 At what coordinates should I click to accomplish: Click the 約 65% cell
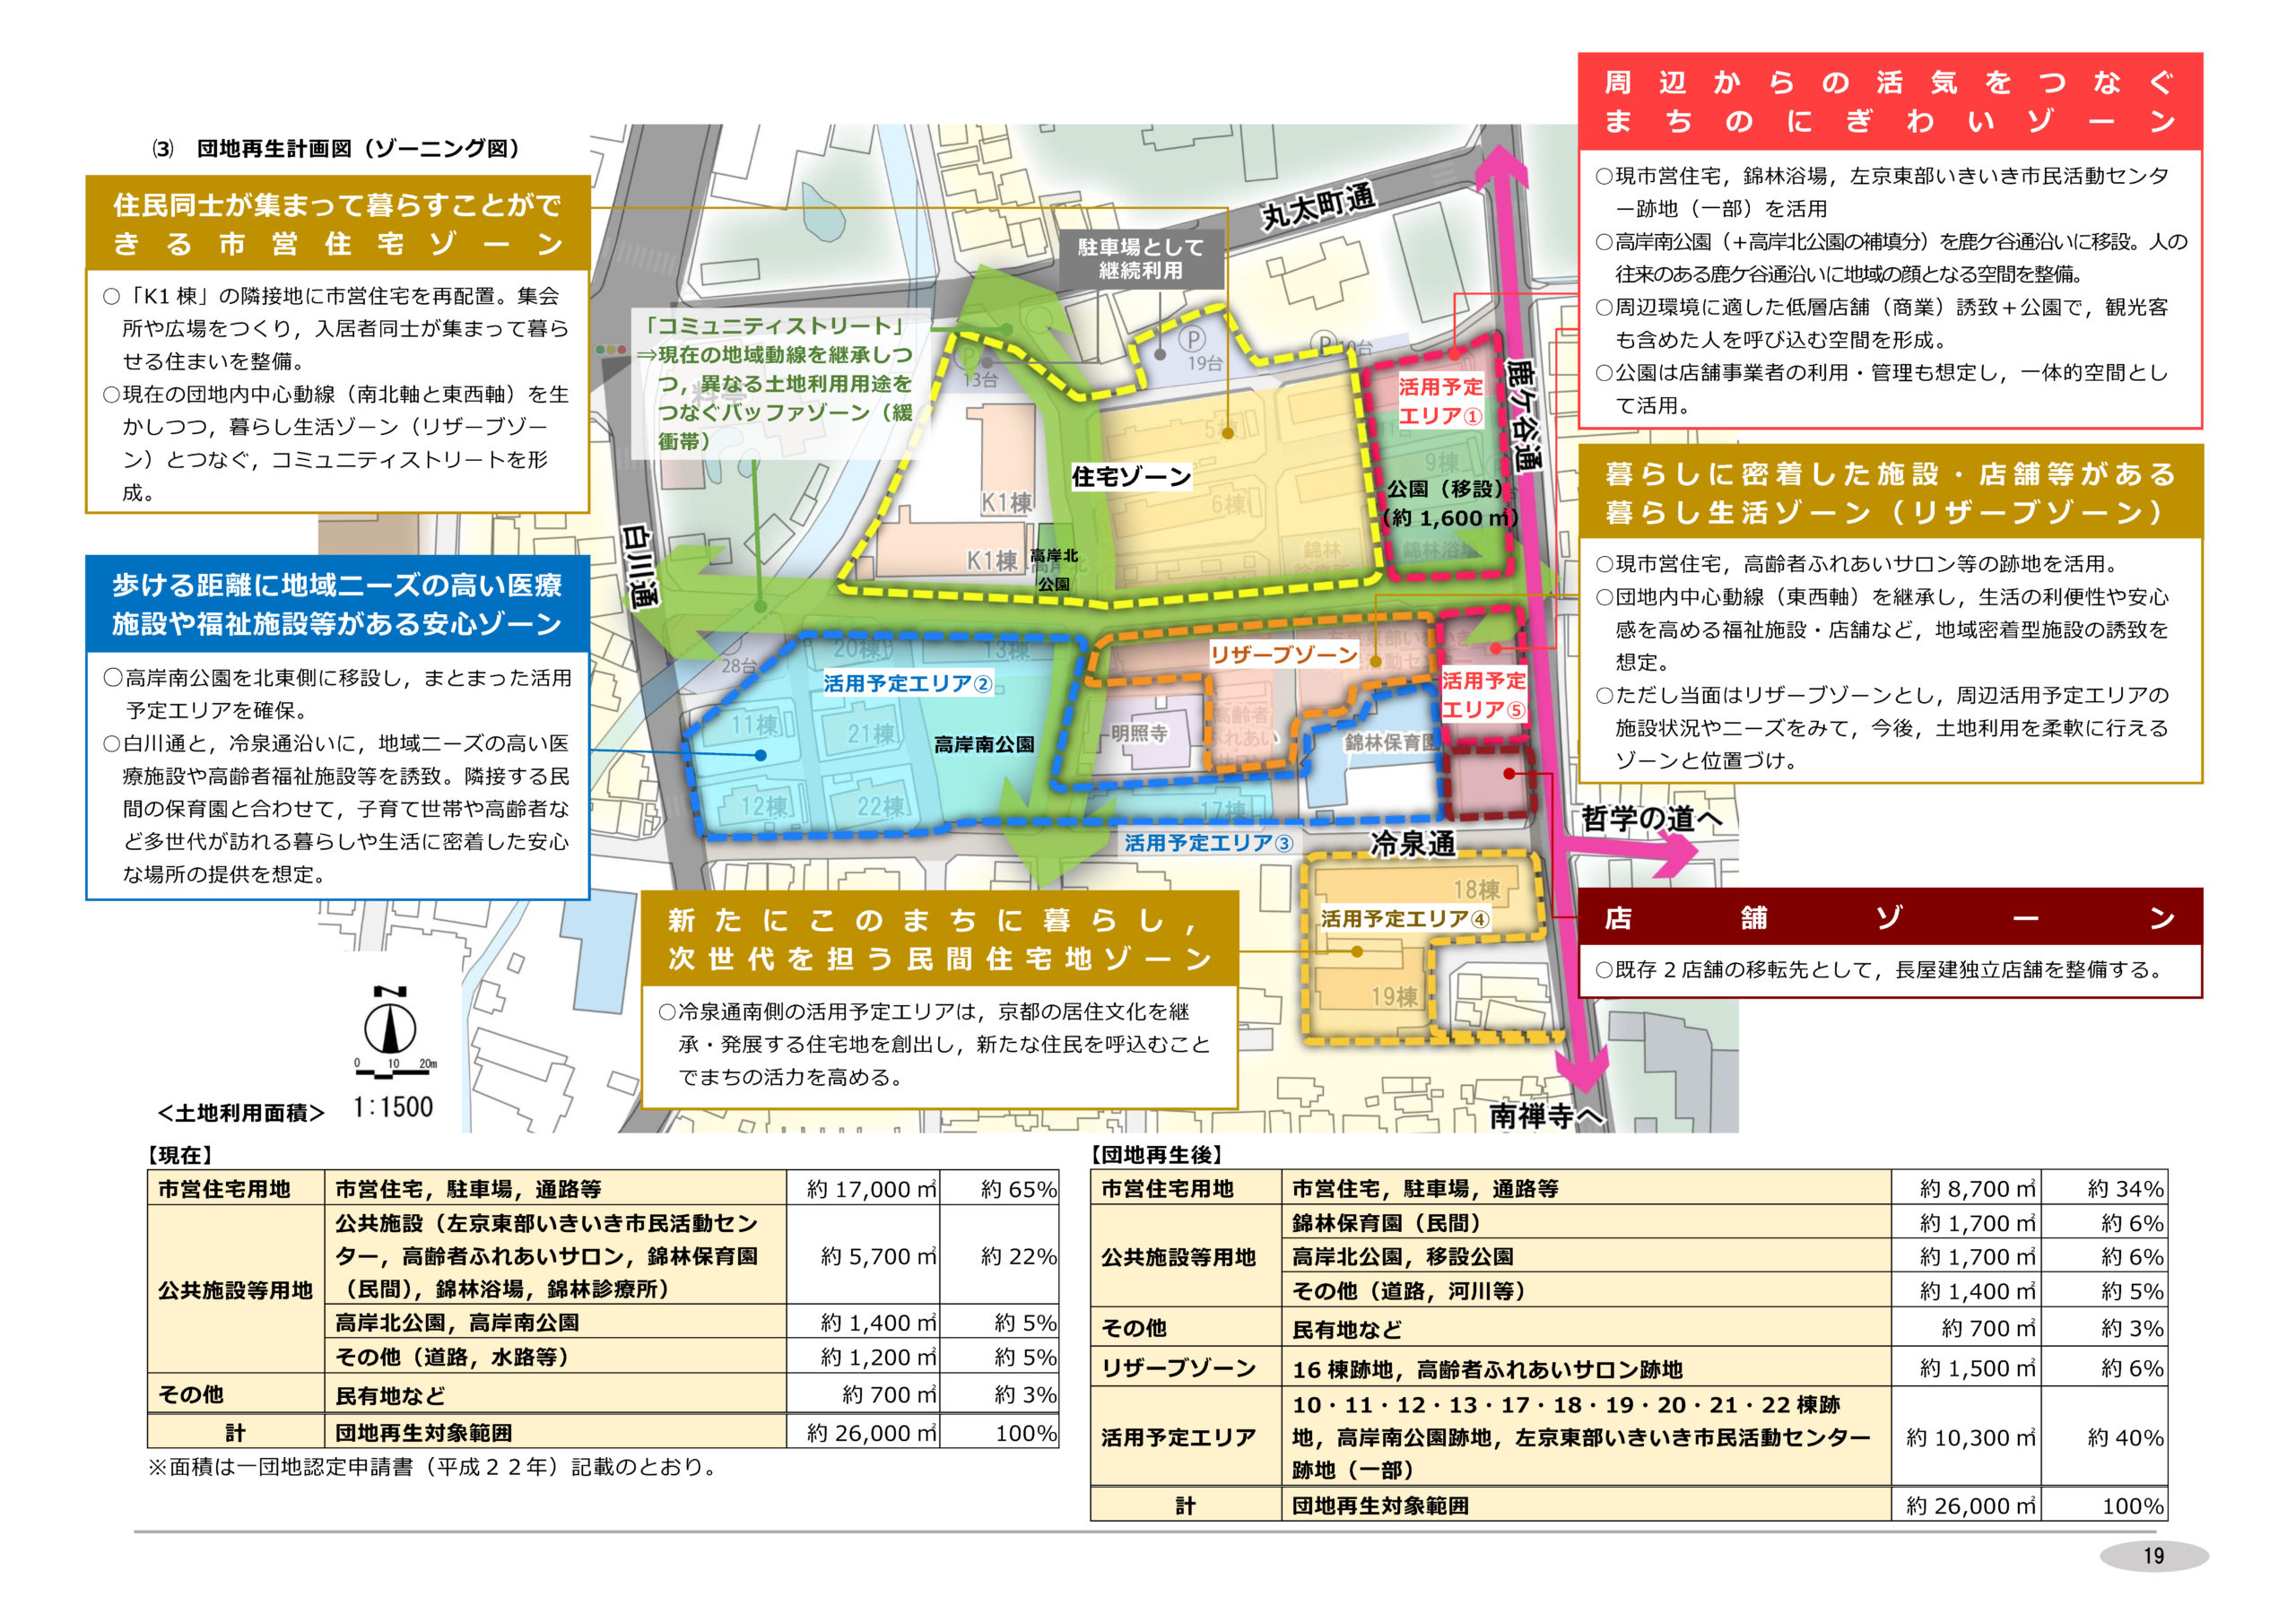pos(999,1188)
